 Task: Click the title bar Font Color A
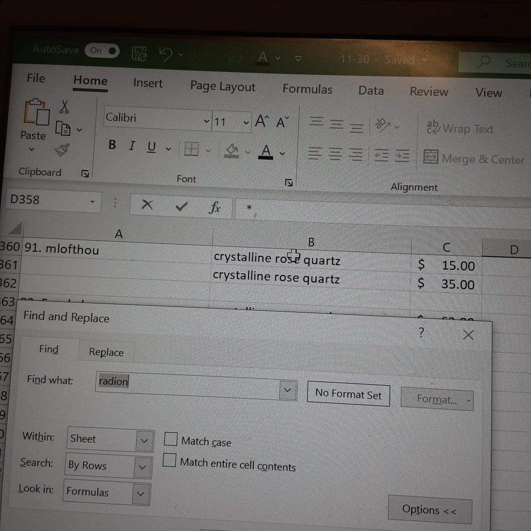263,57
